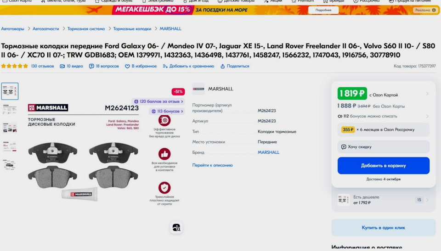The image size is (441, 251).
Task: Expand Ozon Card price details chevron
Action: pyautogui.click(x=427, y=94)
